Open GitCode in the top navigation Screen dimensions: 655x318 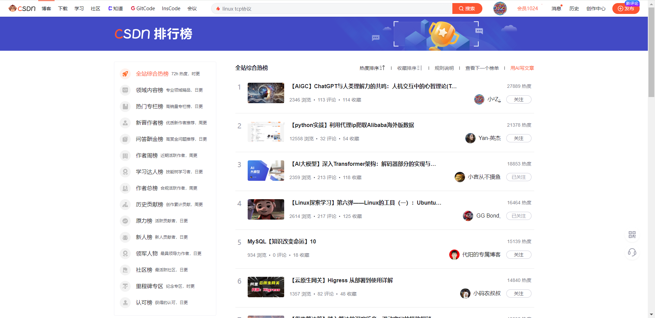tap(143, 9)
